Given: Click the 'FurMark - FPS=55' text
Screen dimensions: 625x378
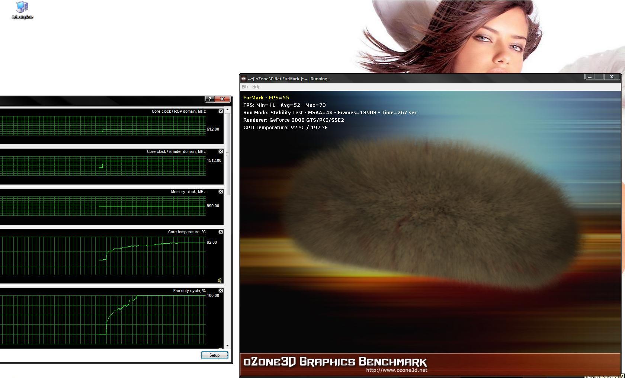Looking at the screenshot, I should (266, 97).
